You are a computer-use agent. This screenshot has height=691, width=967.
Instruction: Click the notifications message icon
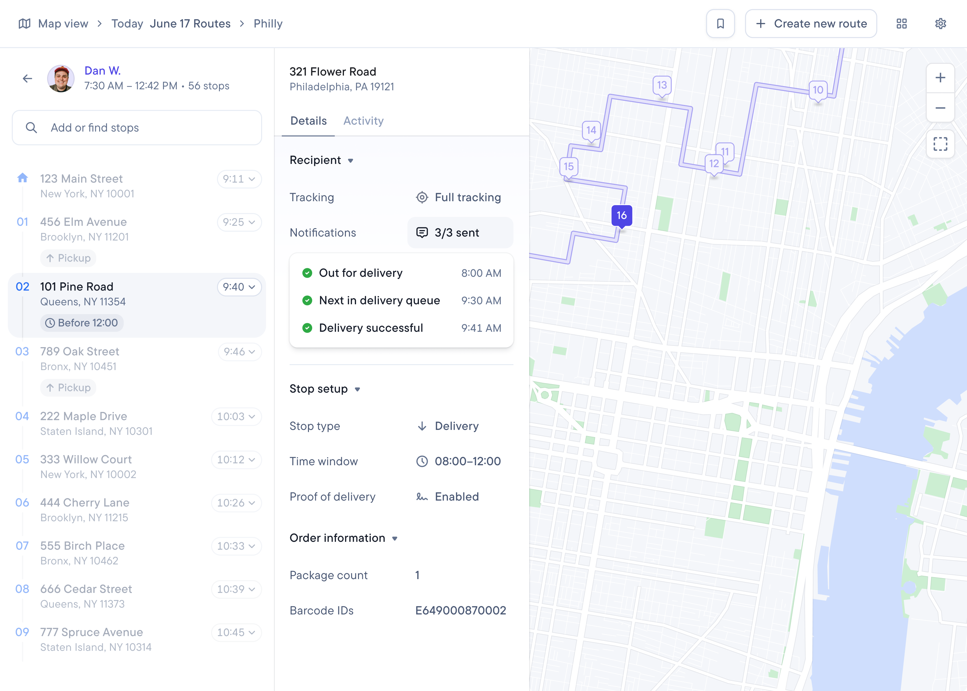click(422, 232)
